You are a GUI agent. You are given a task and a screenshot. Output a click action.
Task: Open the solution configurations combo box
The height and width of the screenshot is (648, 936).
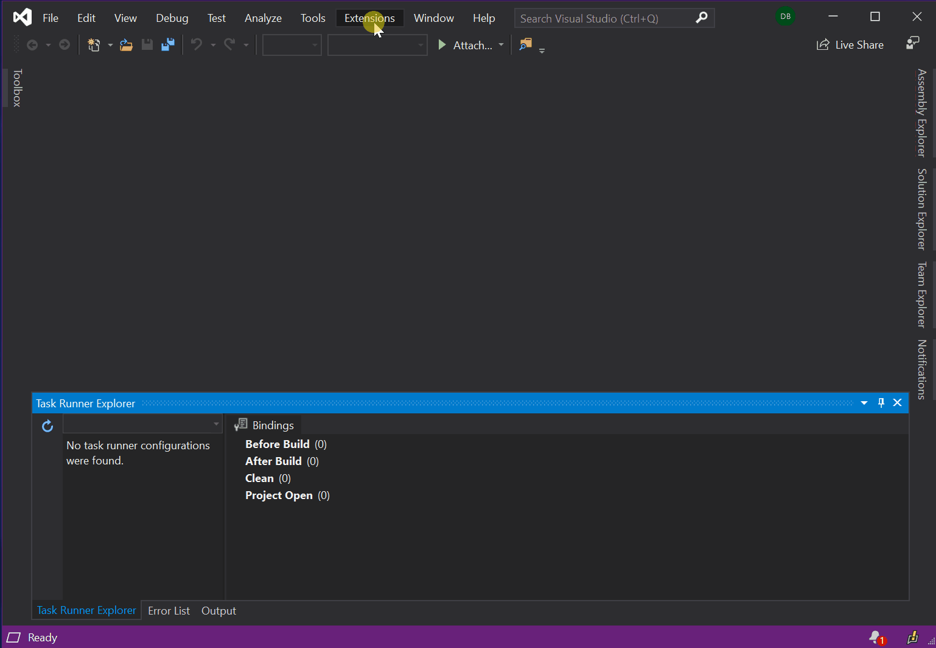[x=292, y=45]
